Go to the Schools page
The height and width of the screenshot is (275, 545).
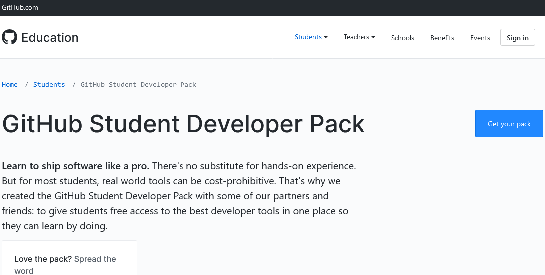[x=402, y=38]
